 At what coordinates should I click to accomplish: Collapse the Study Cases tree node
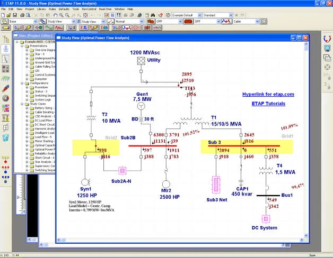pos(22,104)
